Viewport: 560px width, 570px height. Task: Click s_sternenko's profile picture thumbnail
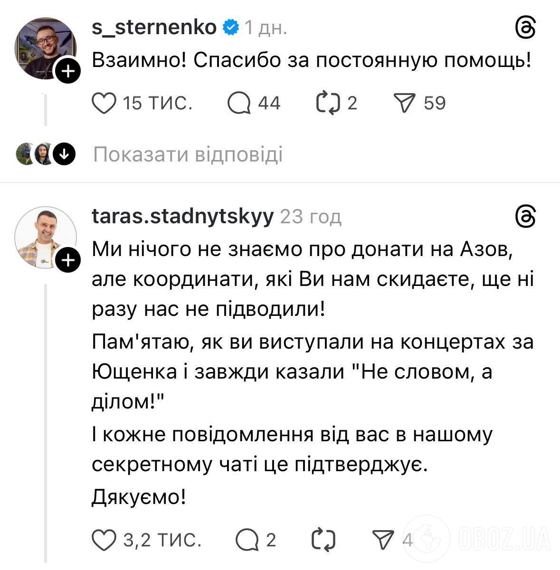pos(46,49)
